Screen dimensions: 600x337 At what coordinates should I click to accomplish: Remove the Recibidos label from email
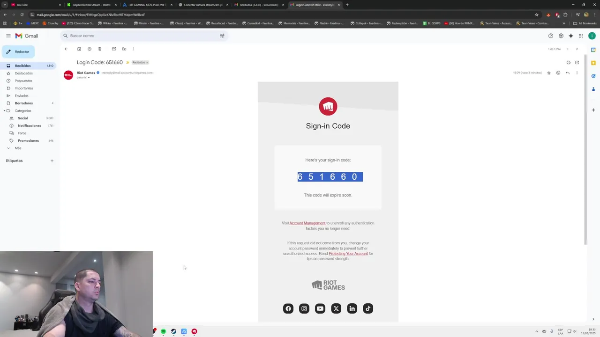(x=147, y=62)
